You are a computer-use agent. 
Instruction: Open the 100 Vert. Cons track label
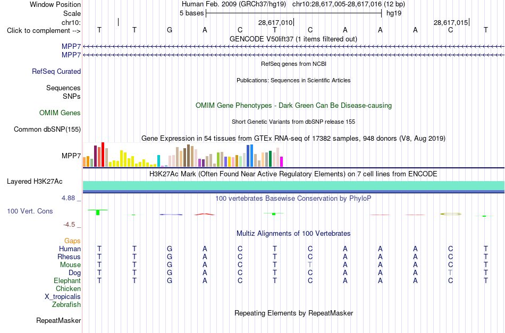tap(30, 211)
